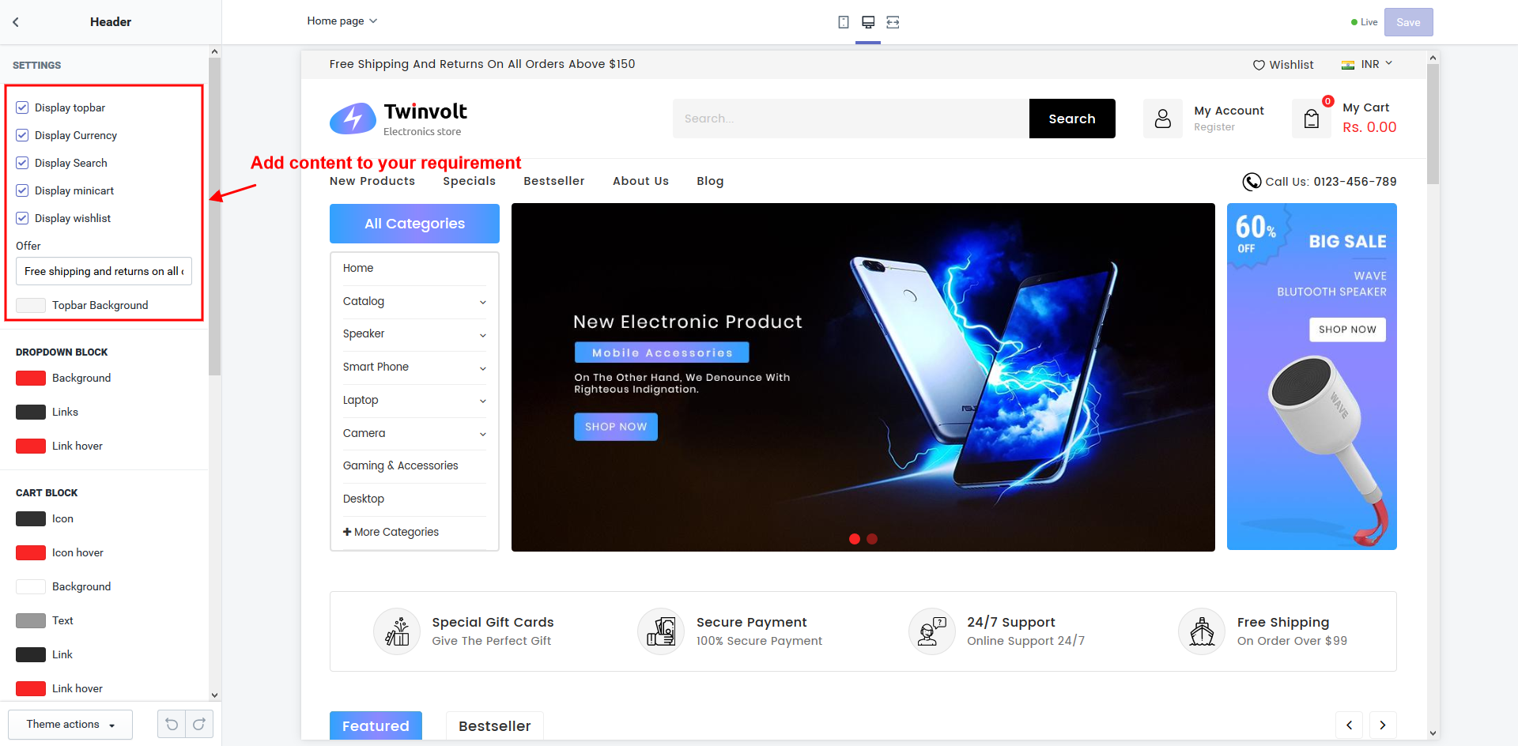Switch to the Featured tab
The image size is (1518, 746).
coord(376,725)
